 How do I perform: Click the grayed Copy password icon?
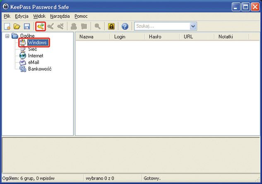pyautogui.click(x=84, y=26)
